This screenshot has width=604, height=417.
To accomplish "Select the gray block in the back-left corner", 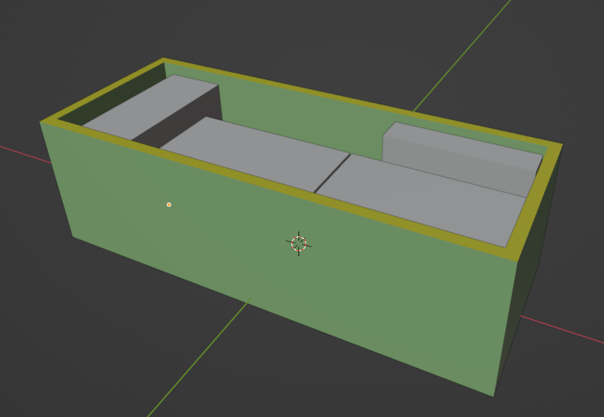I will (x=152, y=106).
